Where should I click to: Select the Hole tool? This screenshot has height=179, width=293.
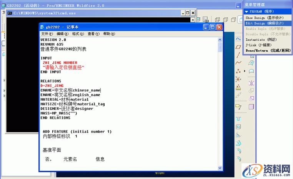click(x=238, y=119)
